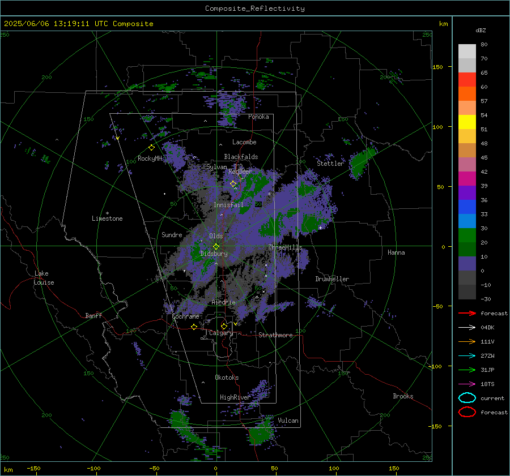Click the Banff label
This screenshot has height=476, width=510.
[x=93, y=316]
